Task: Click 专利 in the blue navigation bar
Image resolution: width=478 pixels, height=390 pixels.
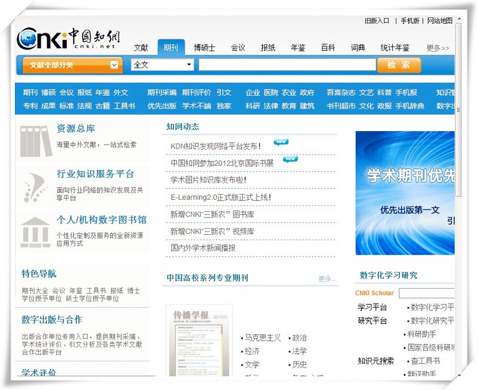Action: pyautogui.click(x=30, y=106)
